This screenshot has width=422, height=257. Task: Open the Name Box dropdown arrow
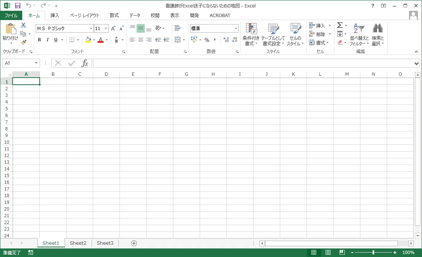pos(36,63)
